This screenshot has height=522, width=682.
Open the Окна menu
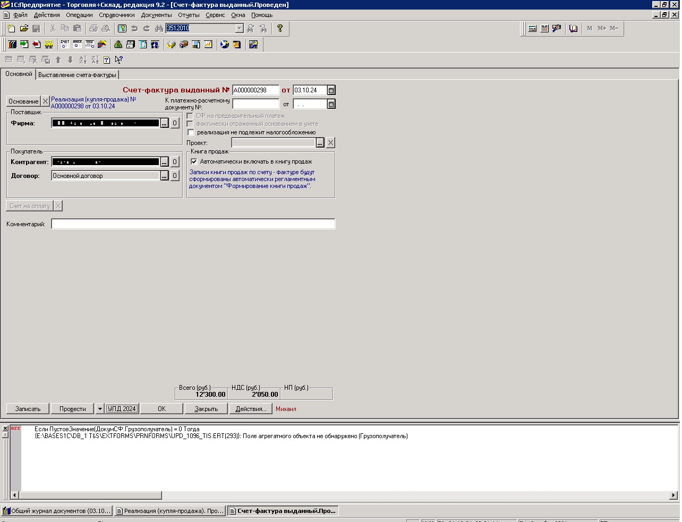coord(238,15)
